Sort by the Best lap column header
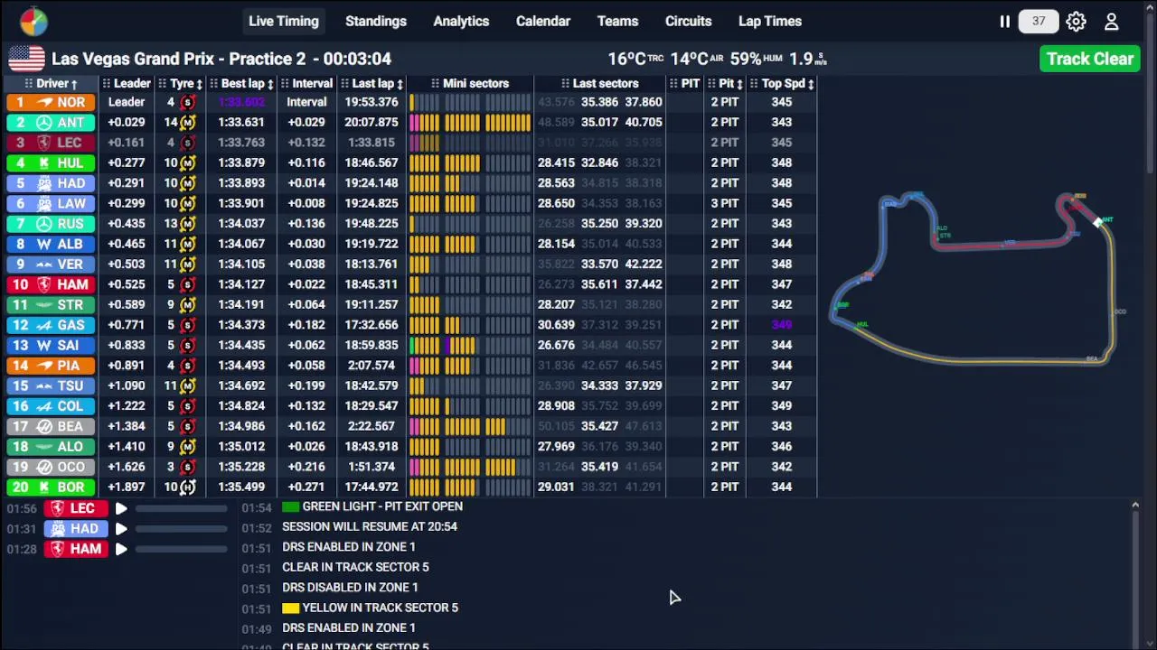Viewport: 1157px width, 650px height. tap(241, 83)
